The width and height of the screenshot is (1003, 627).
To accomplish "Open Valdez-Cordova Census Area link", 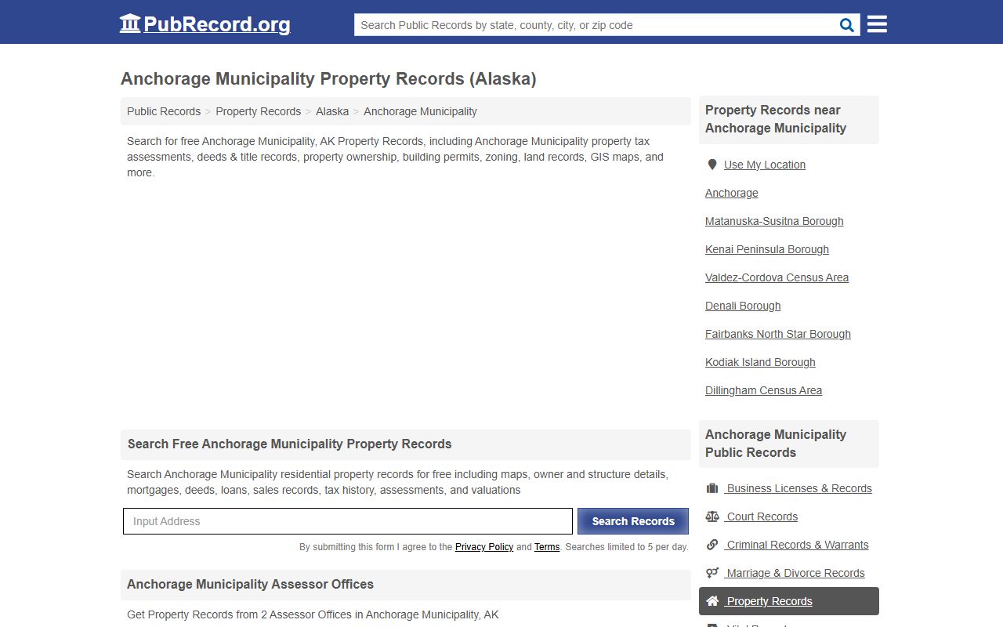I will [x=777, y=277].
